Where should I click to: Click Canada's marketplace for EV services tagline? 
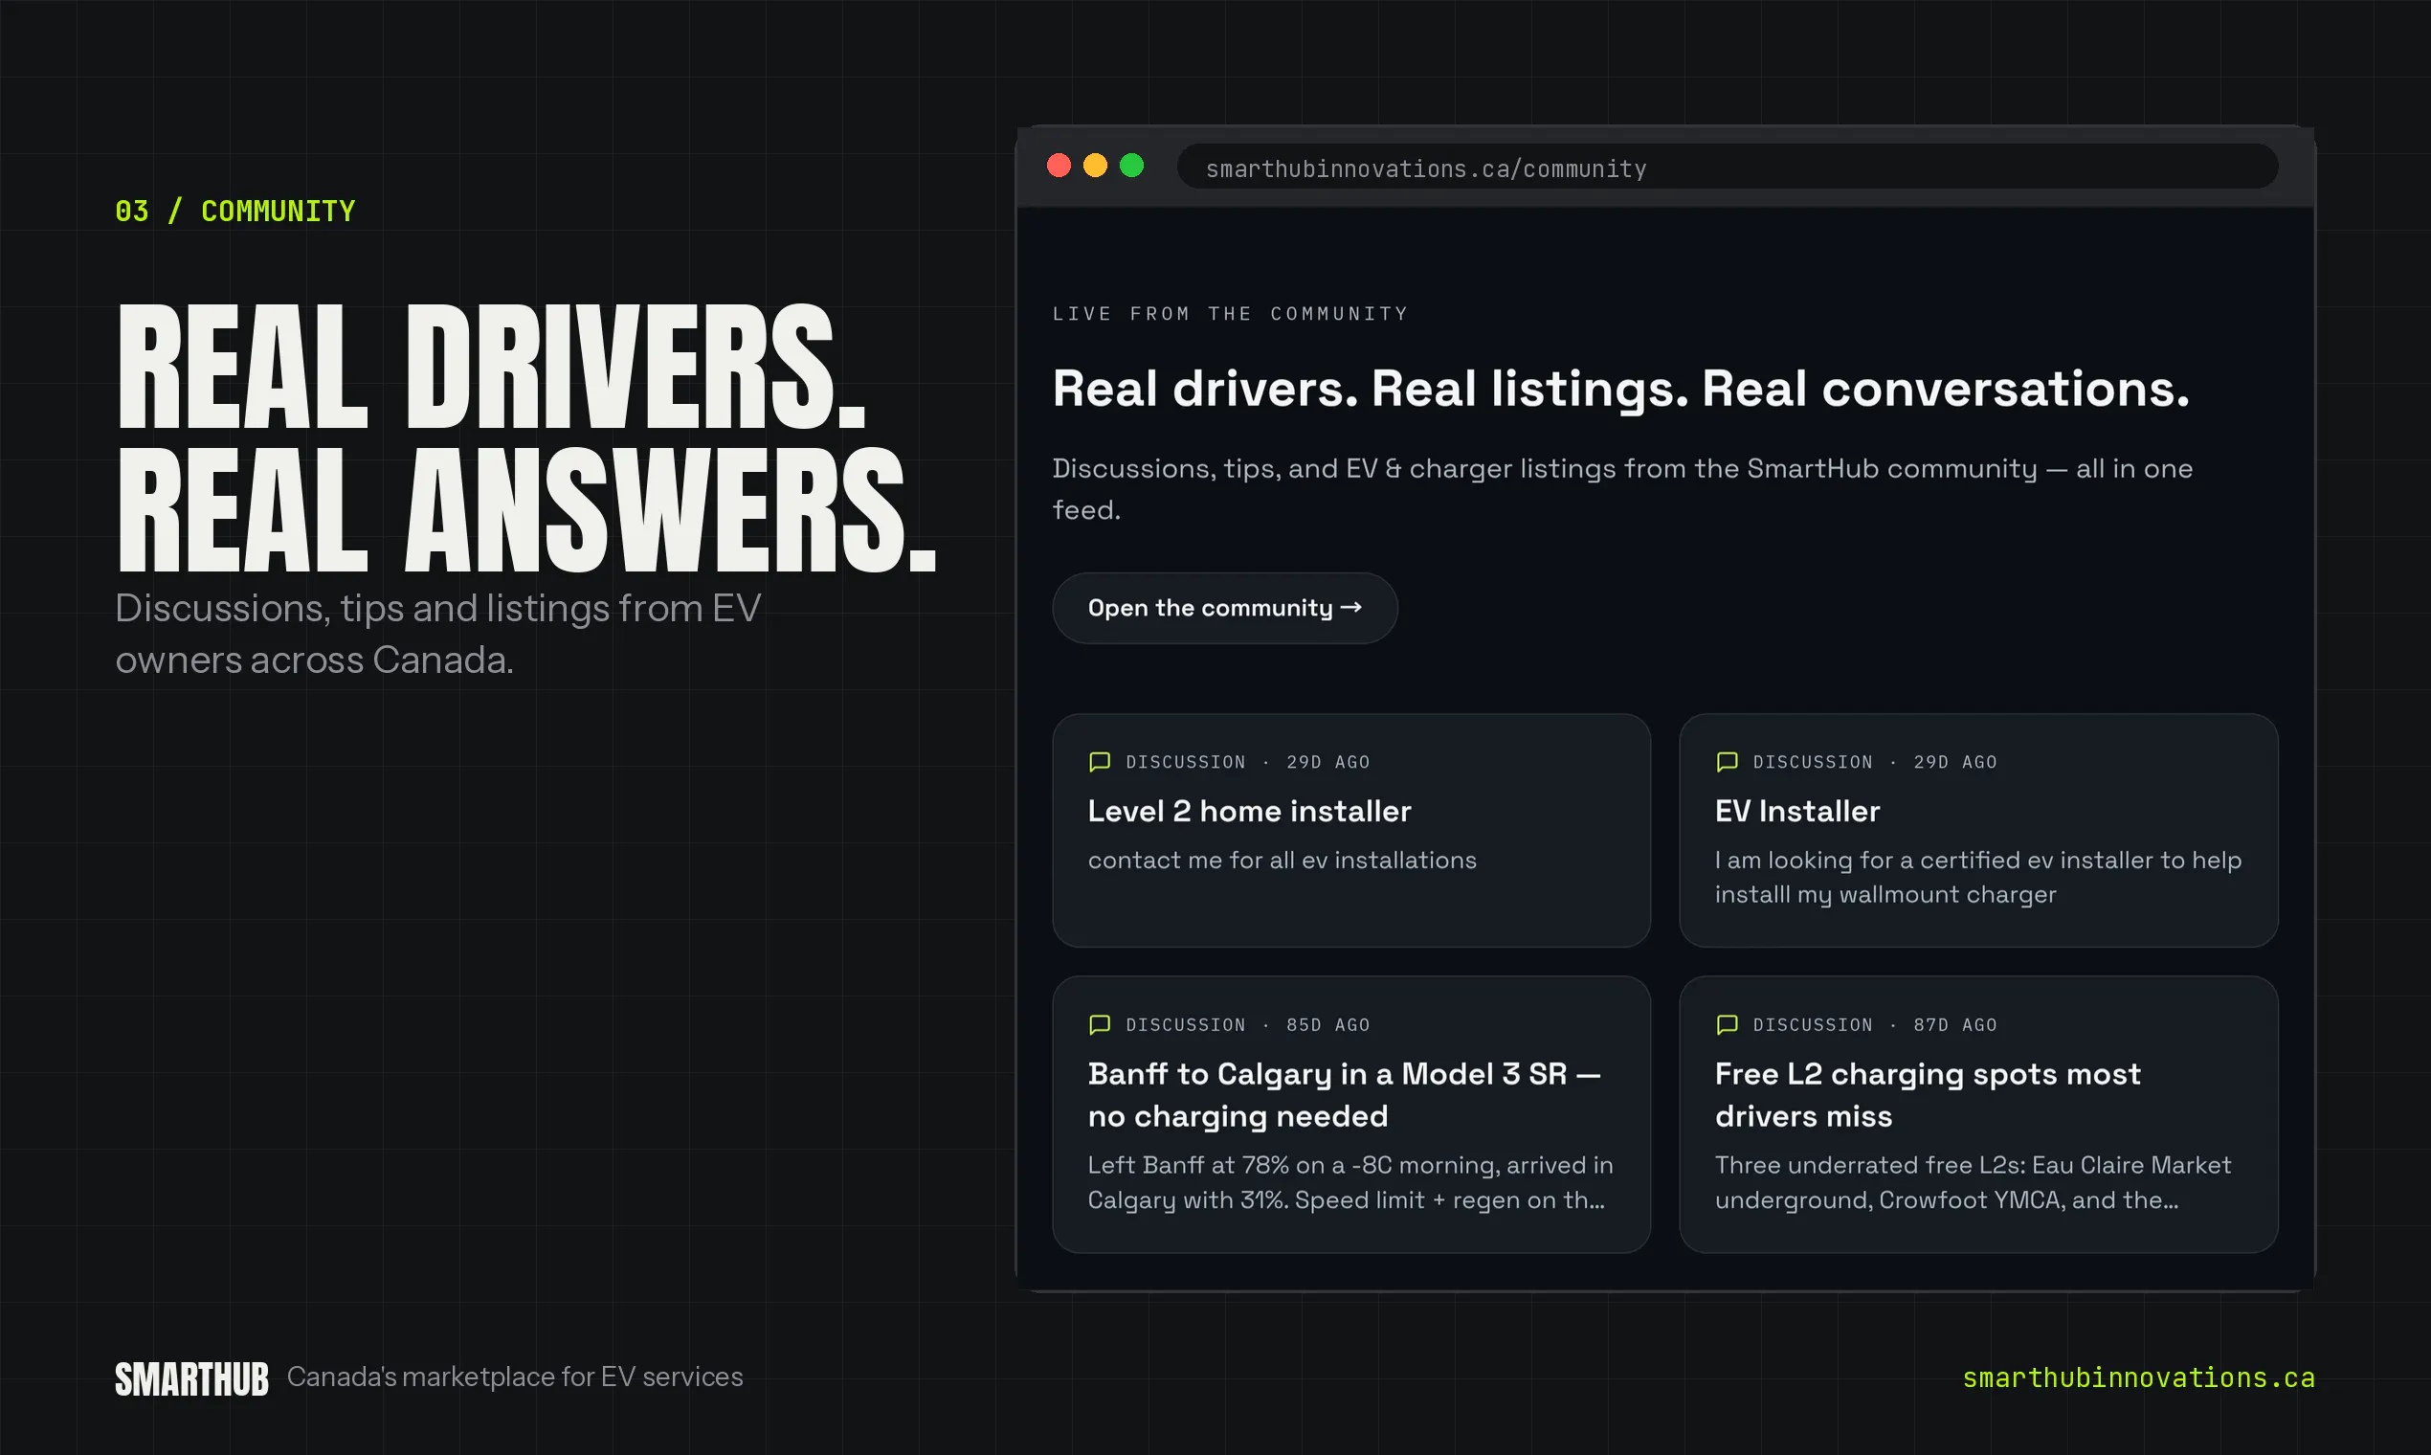(x=515, y=1377)
